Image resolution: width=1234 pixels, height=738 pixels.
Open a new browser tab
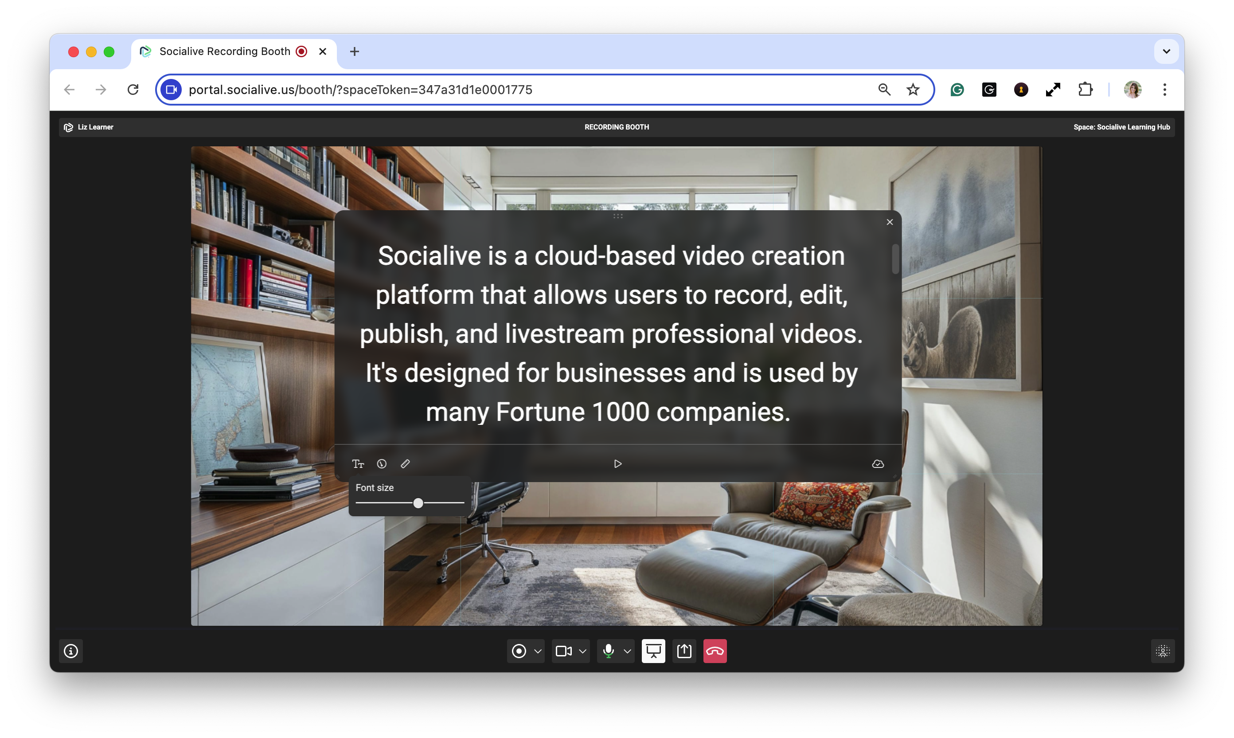[354, 51]
